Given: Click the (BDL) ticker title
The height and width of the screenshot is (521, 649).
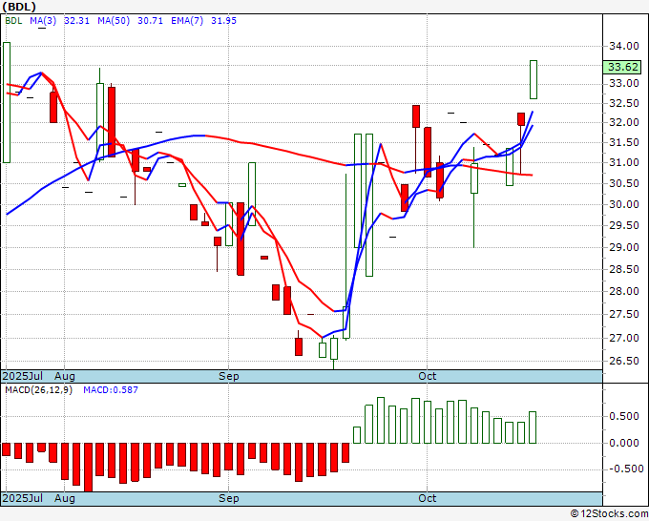Looking at the screenshot, I should [x=19, y=7].
